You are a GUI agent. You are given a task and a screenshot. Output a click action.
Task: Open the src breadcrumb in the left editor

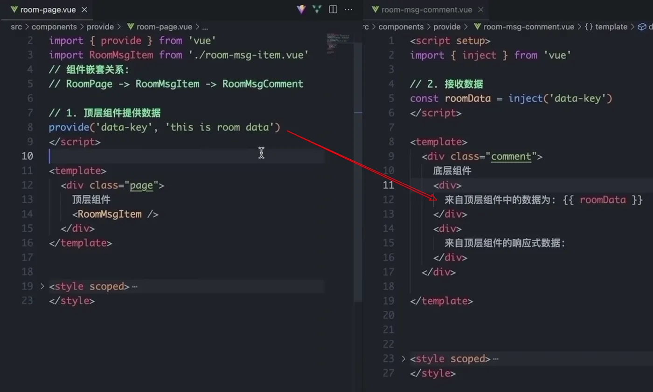click(16, 27)
